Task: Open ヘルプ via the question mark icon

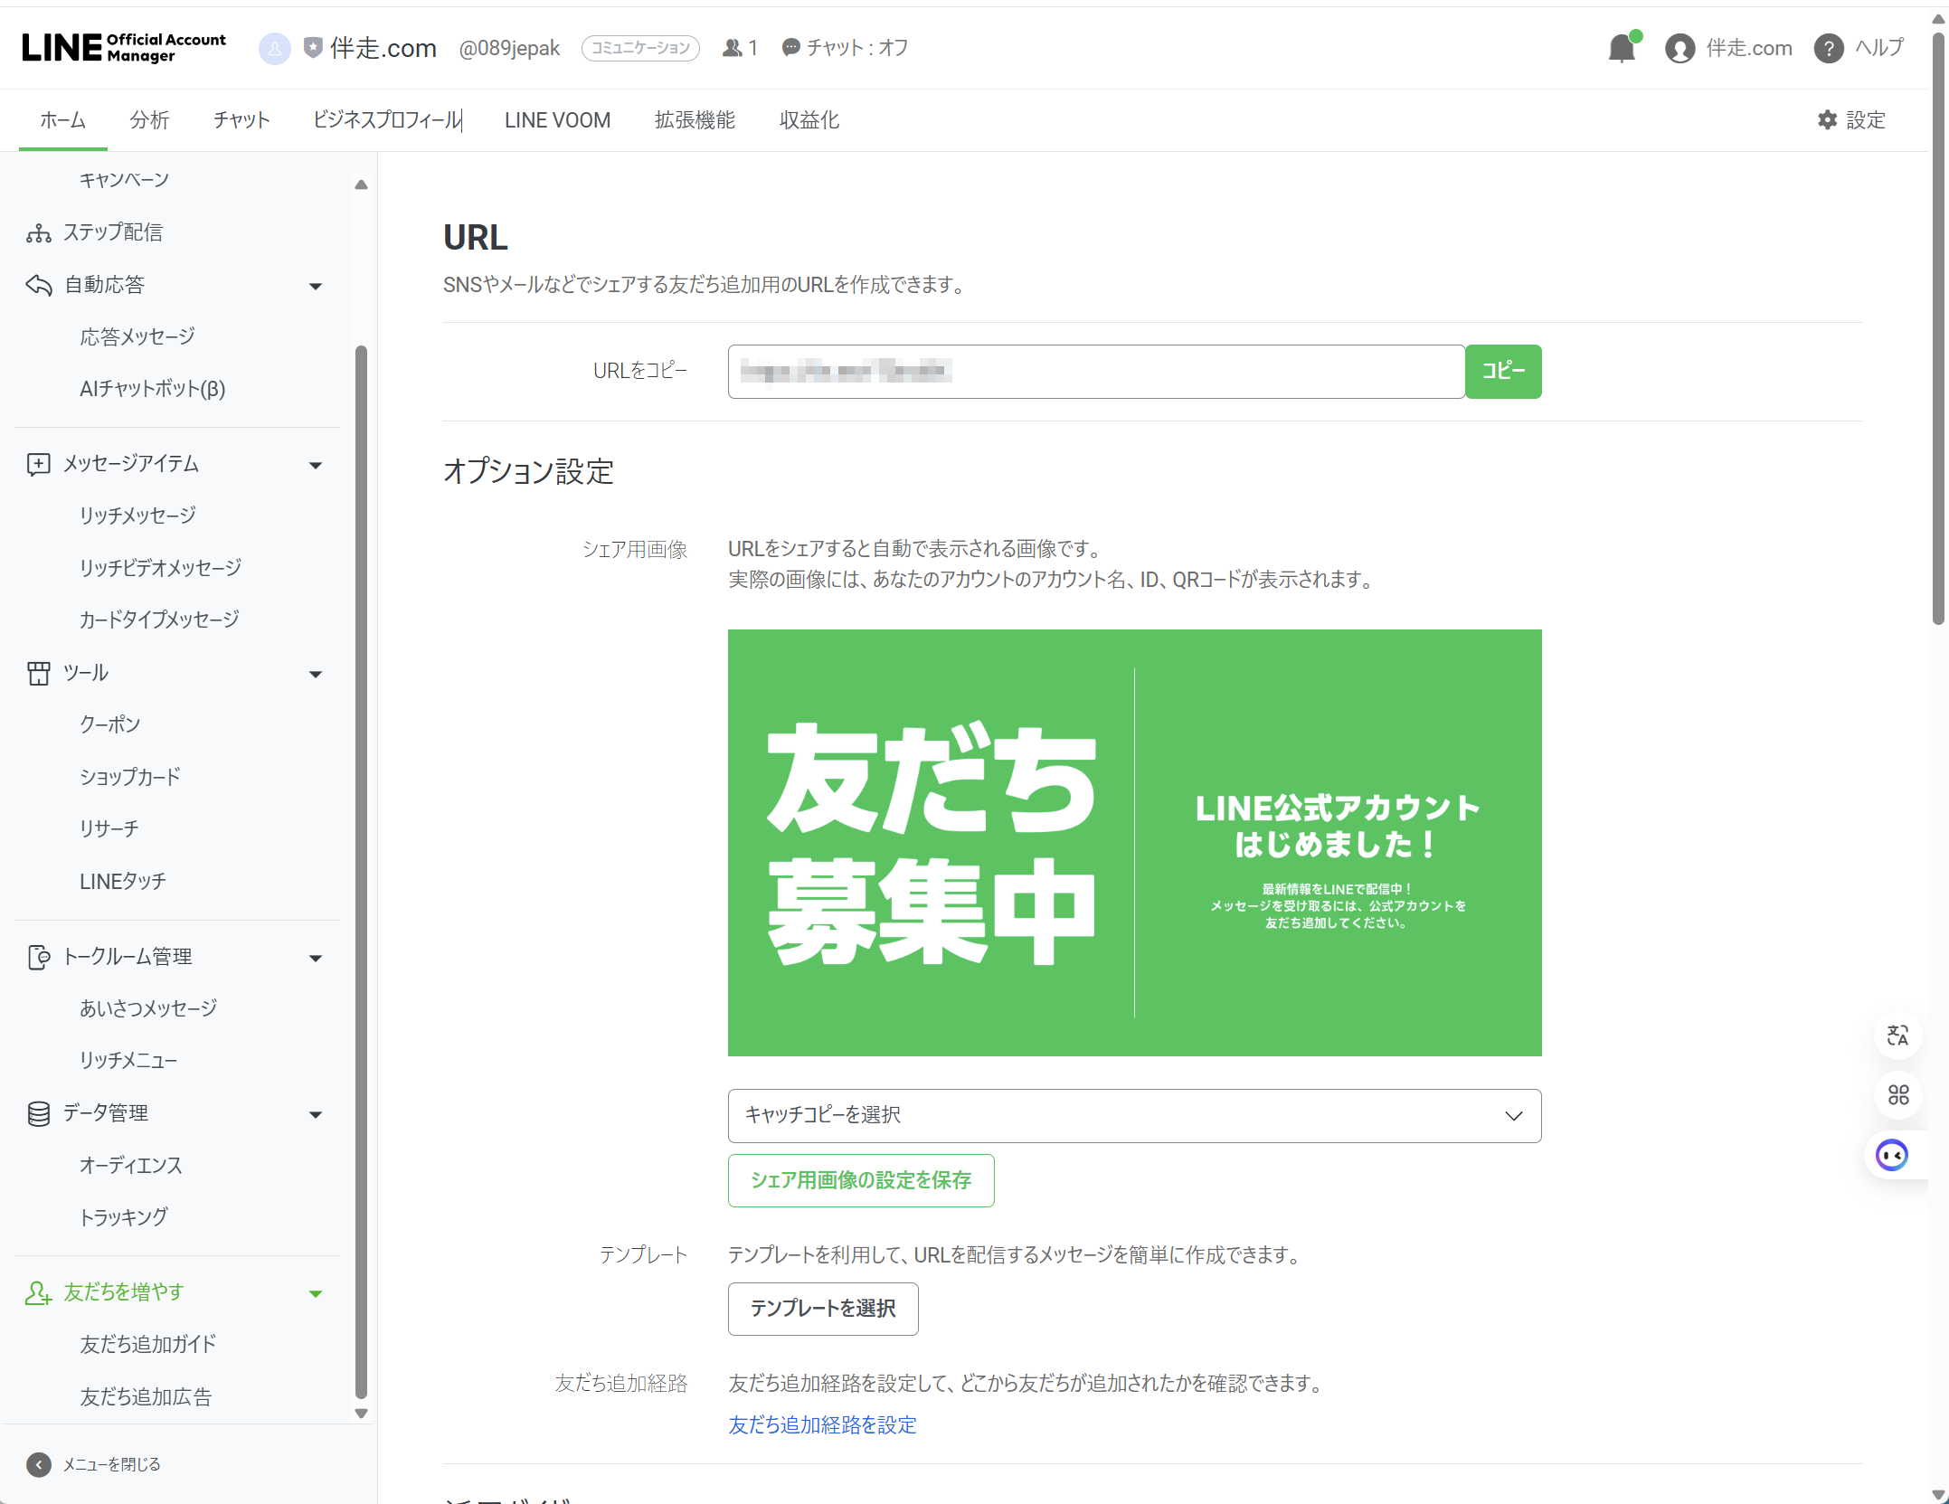Action: click(x=1828, y=48)
